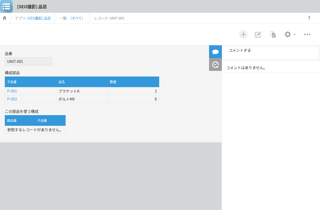Image resolution: width=320 pixels, height=210 pixels.
Task: Click the 子品番 header in 構成部品 table
Action: tap(30, 82)
